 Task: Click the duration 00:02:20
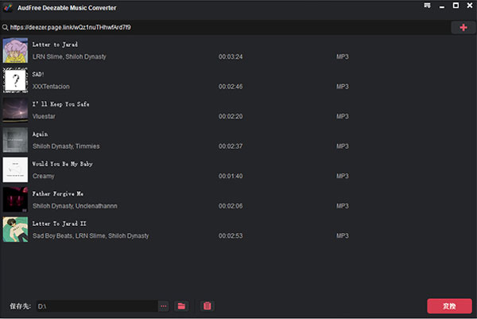pos(231,116)
